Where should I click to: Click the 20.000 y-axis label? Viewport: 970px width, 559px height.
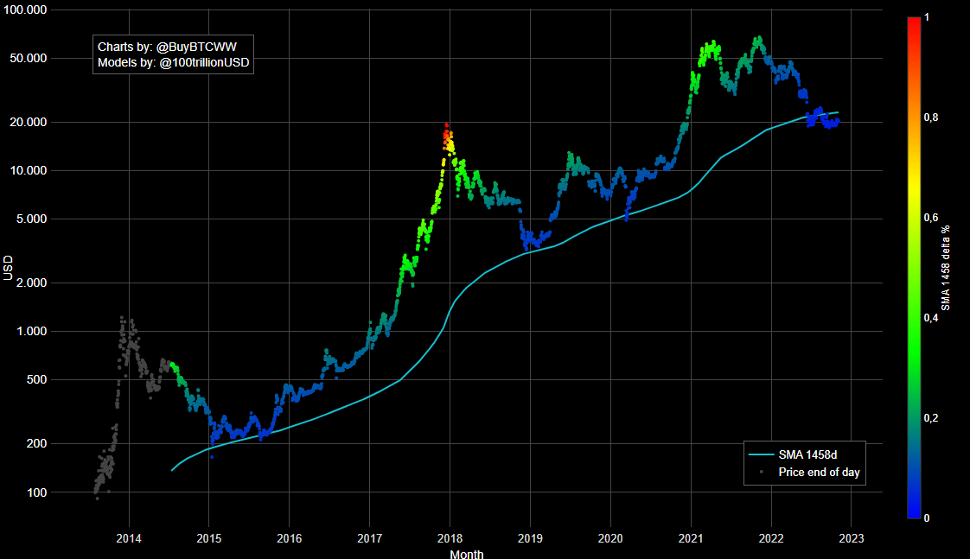[29, 122]
